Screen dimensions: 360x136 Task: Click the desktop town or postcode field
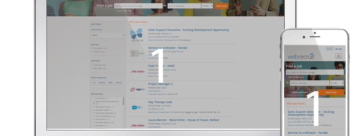coord(184,6)
